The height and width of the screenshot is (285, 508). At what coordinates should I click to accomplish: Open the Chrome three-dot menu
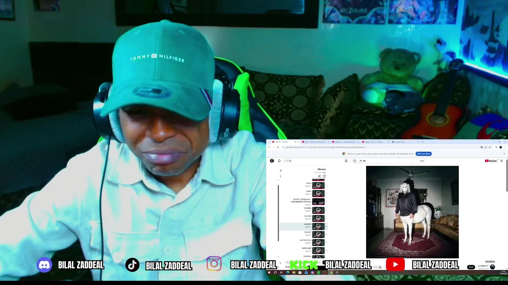pyautogui.click(x=504, y=147)
